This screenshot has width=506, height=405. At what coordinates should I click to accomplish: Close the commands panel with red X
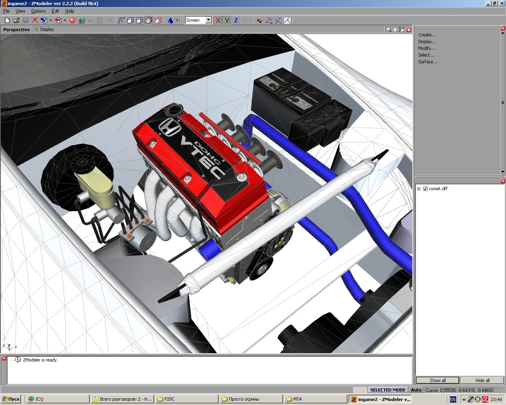[x=503, y=28]
